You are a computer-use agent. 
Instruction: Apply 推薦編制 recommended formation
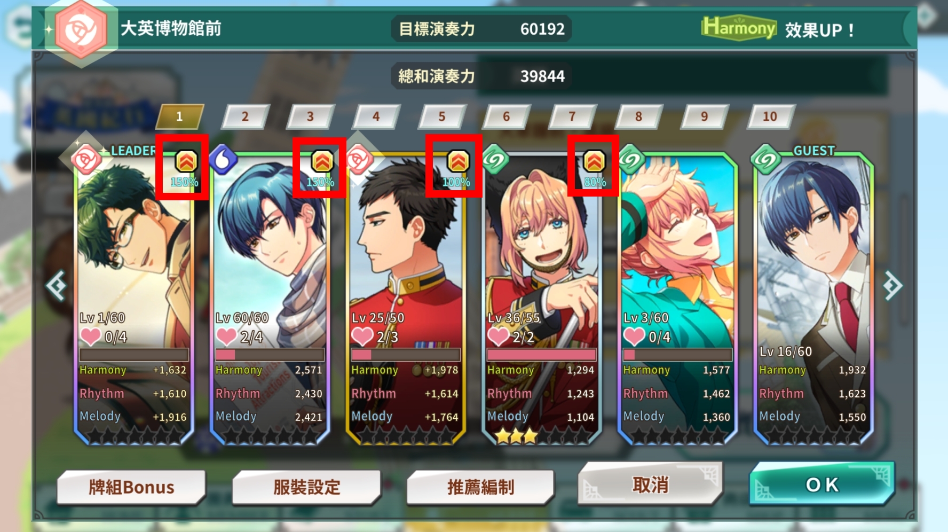[x=480, y=487]
